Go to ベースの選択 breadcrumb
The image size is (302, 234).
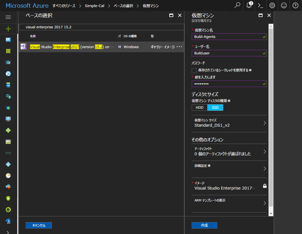click(123, 6)
